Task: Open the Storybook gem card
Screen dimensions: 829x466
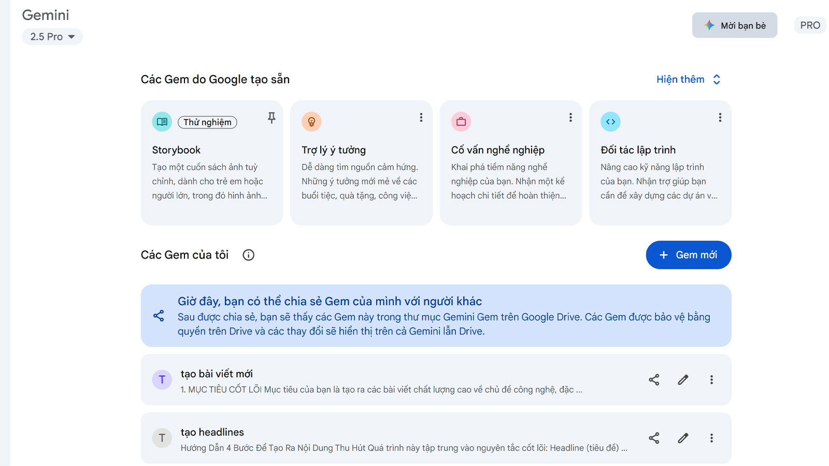Action: (x=212, y=163)
